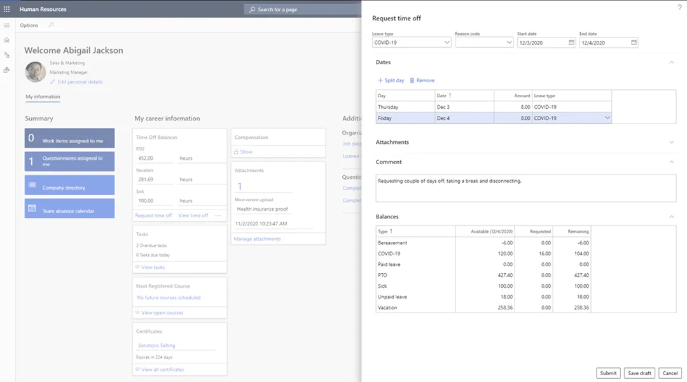Collapse the Dates section
The height and width of the screenshot is (382, 687).
coord(672,62)
